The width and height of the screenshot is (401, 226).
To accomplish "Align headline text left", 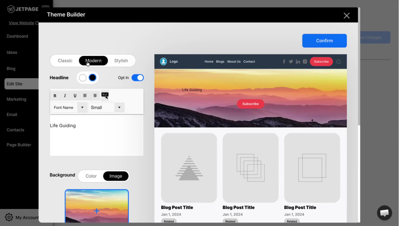I will (85, 96).
